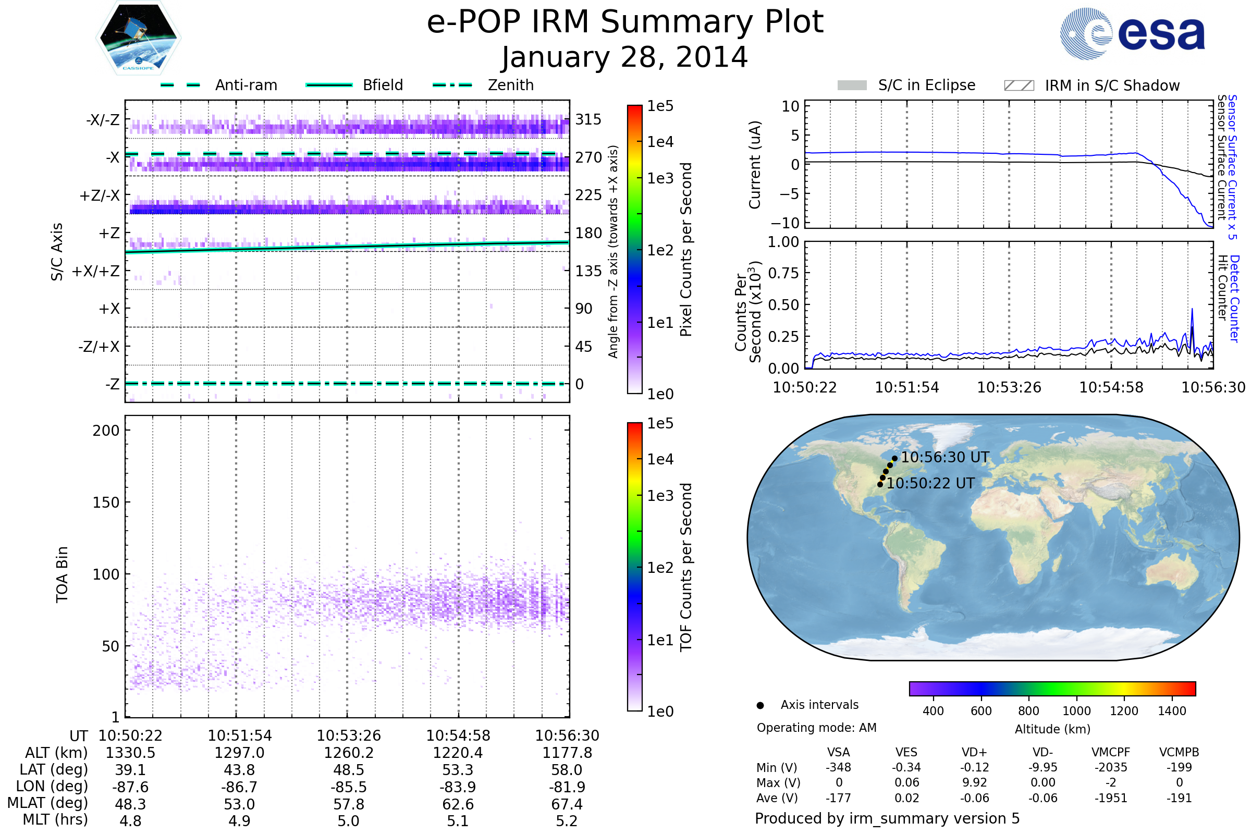Click the 10:56:30 UT track marker on map

pos(894,458)
